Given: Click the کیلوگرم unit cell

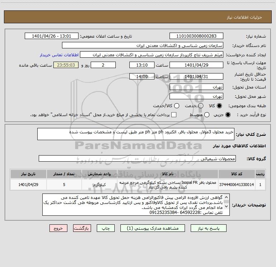Looking at the screenshot, I should coord(99,185).
